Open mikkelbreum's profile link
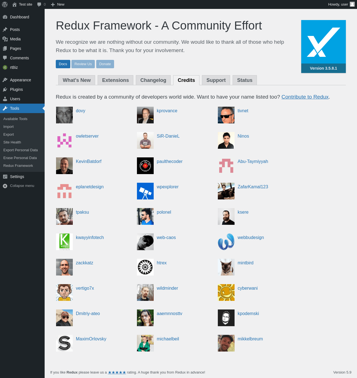This screenshot has height=378, width=357. tap(250, 339)
